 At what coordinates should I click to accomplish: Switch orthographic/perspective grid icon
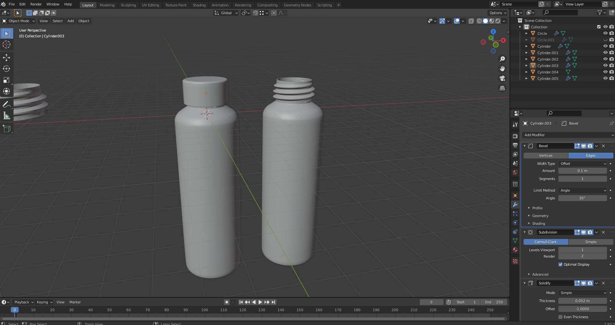pyautogui.click(x=502, y=88)
